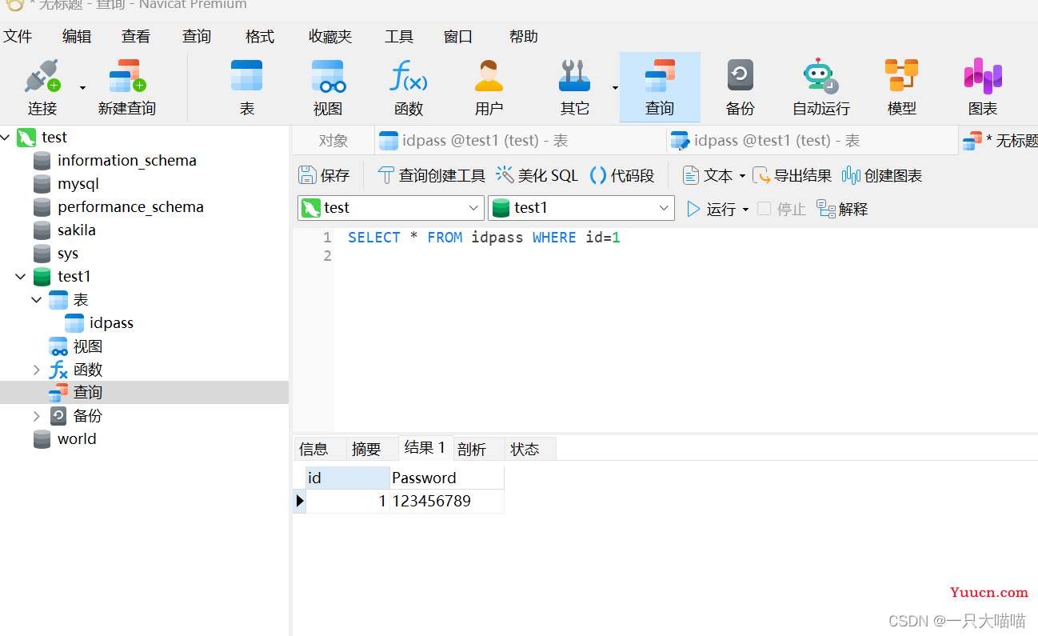Expand the 函数 (Functions) node

37,370
